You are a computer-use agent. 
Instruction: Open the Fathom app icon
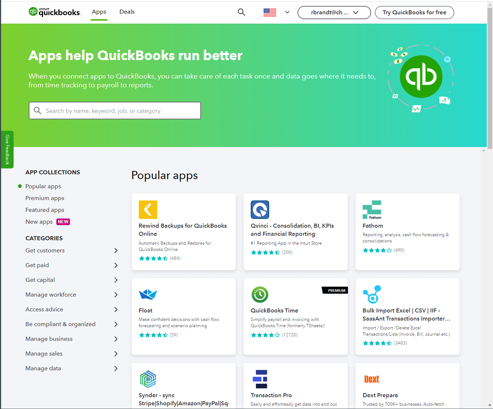point(372,210)
